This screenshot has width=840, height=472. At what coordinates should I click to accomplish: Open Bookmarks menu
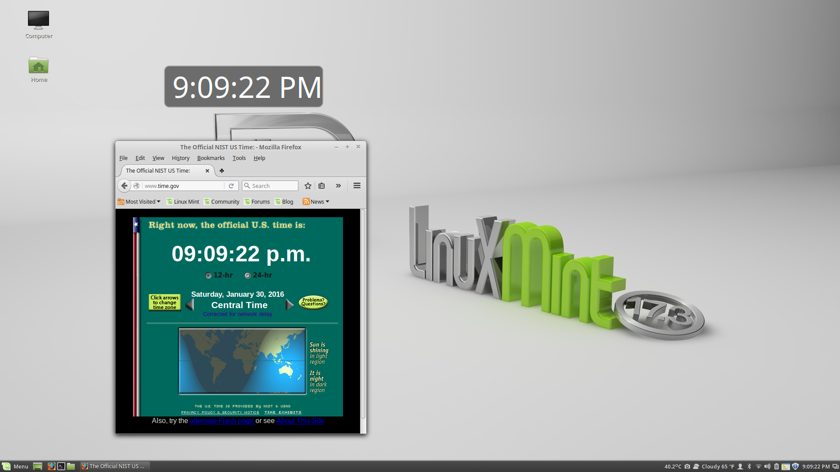[x=211, y=158]
